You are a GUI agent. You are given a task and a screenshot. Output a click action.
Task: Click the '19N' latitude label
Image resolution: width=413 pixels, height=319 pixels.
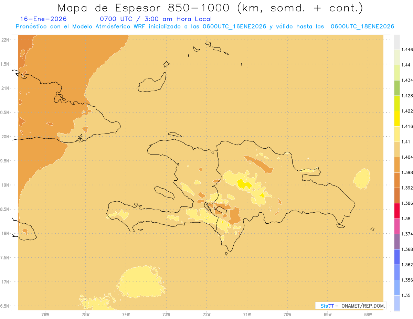point(5,185)
